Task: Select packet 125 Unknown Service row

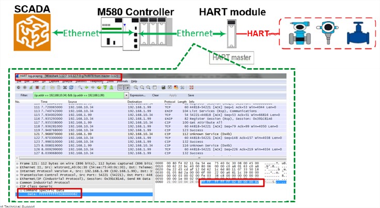Action: (150, 146)
